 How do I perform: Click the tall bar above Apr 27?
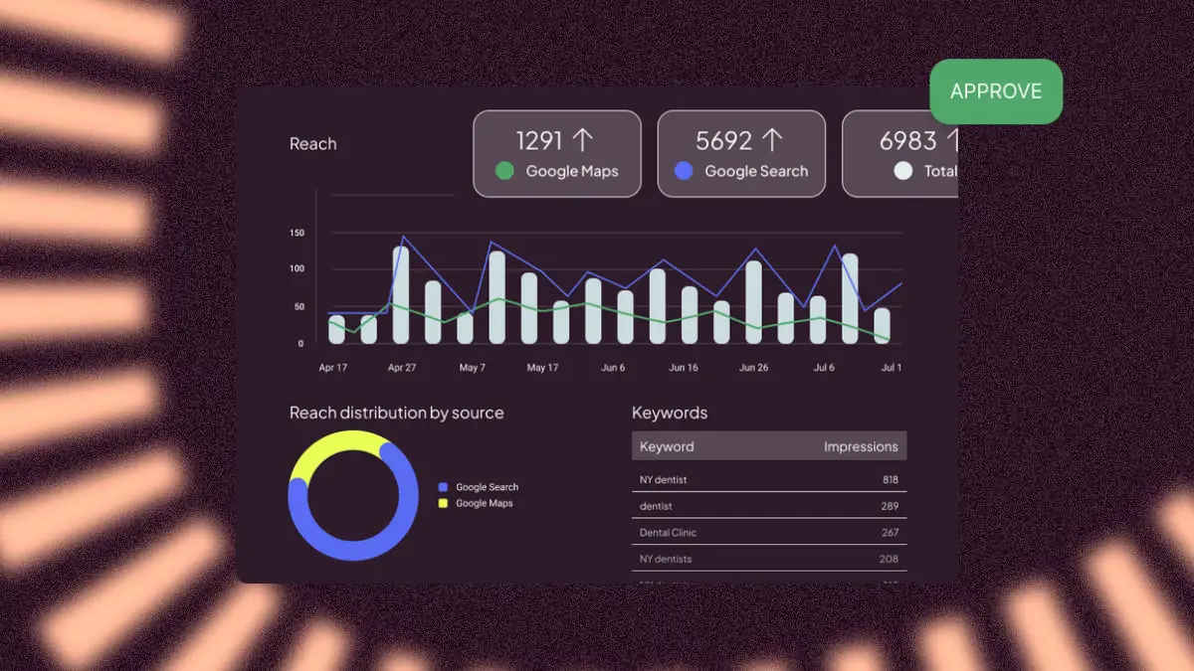(x=401, y=295)
